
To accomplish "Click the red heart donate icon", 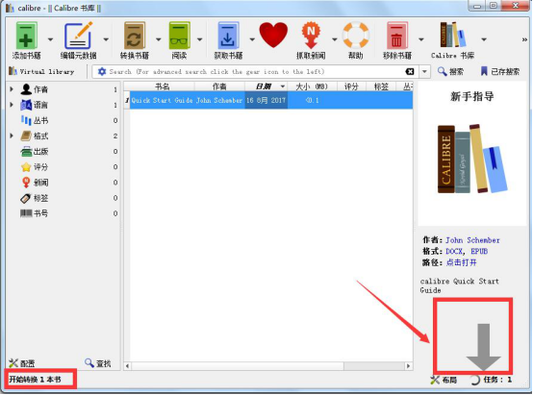I will pyautogui.click(x=273, y=35).
